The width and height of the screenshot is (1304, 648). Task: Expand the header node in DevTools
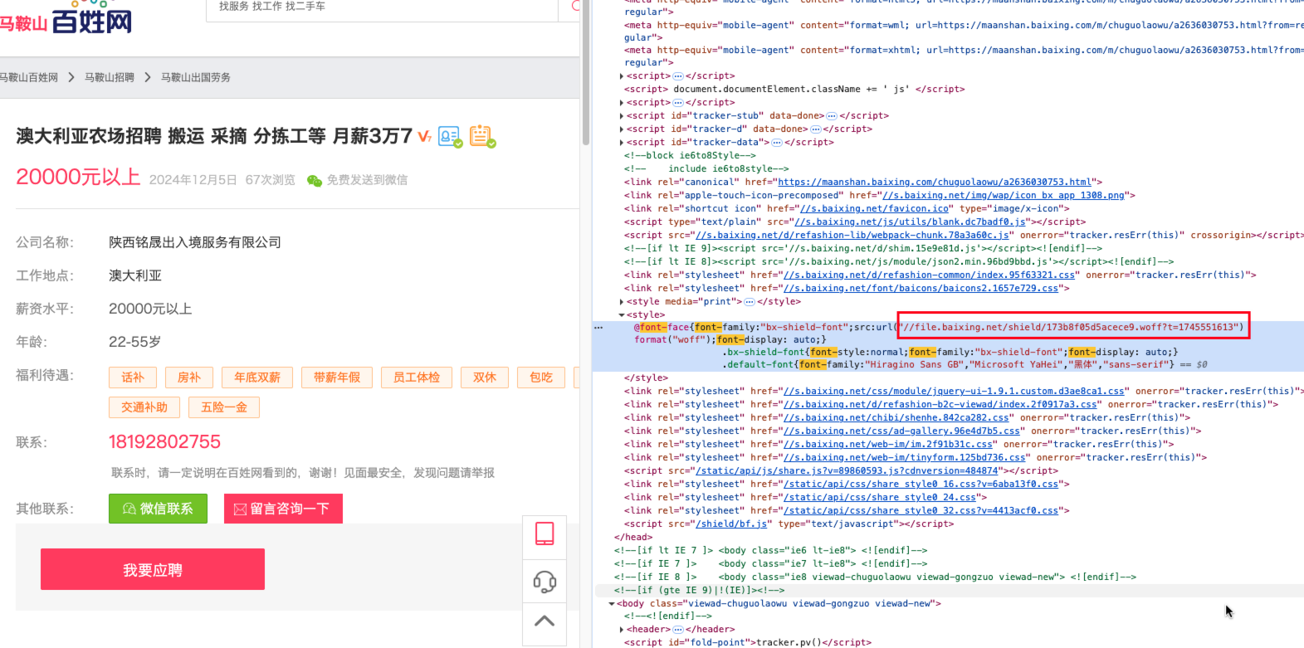click(622, 630)
